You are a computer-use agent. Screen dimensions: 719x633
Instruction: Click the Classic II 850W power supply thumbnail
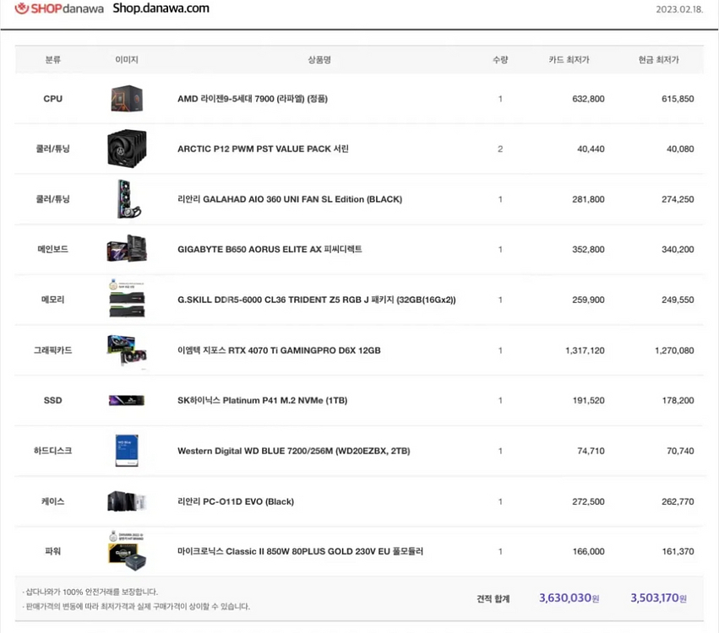[127, 551]
